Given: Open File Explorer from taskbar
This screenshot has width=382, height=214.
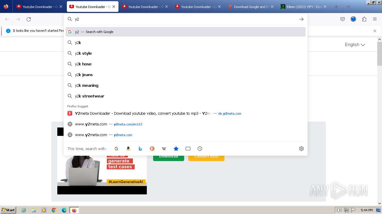Looking at the screenshot, I should 34,210.
